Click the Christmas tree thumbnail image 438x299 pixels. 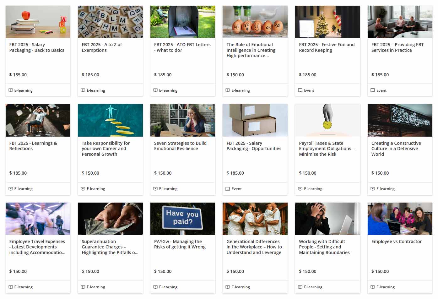[x=327, y=22]
